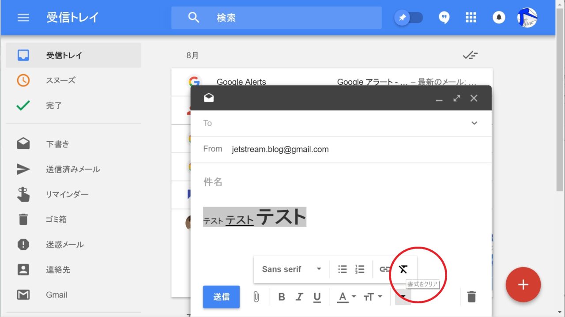Expand the To field recipients chevron
The image size is (565, 317).
474,123
